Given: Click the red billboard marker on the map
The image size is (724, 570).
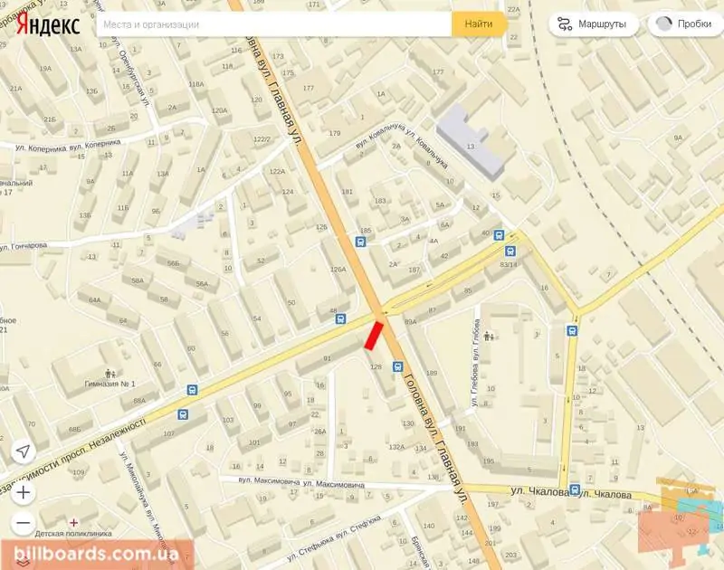Looking at the screenshot, I should 374,336.
